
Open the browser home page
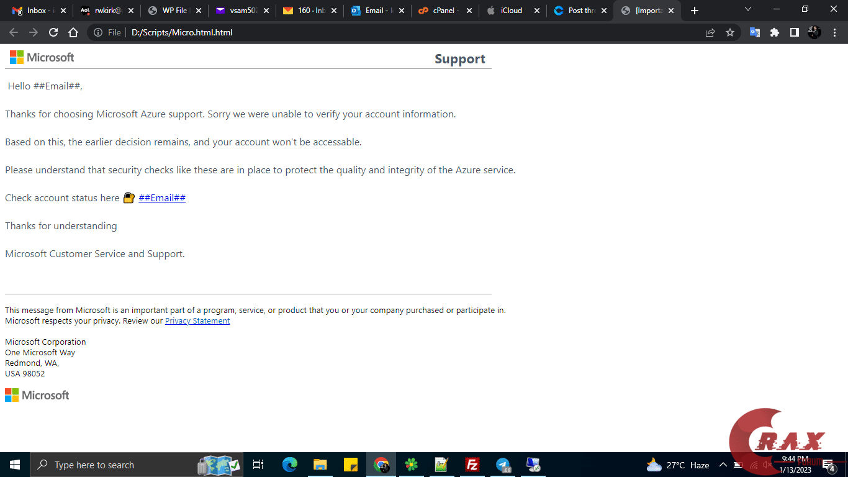pyautogui.click(x=73, y=32)
